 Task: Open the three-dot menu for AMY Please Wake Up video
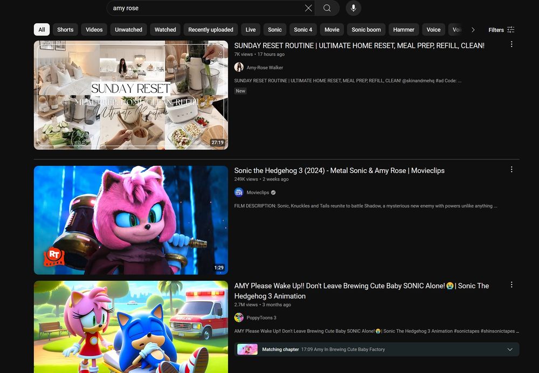(512, 285)
